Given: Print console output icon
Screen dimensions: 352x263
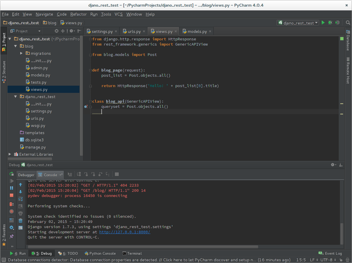Looking at the screenshot, I should point(20,213).
